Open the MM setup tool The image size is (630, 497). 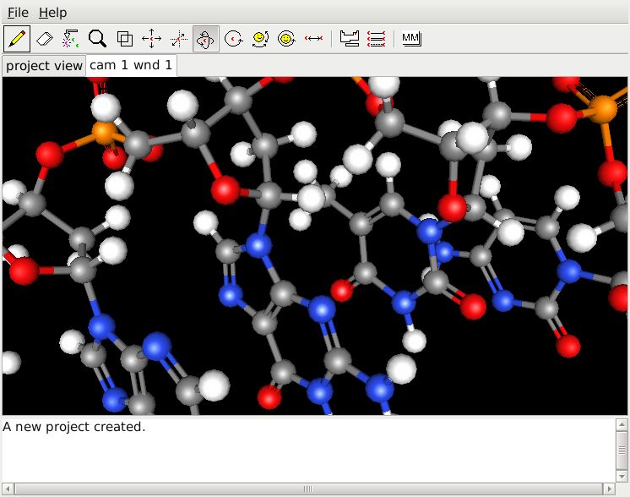[x=412, y=39]
